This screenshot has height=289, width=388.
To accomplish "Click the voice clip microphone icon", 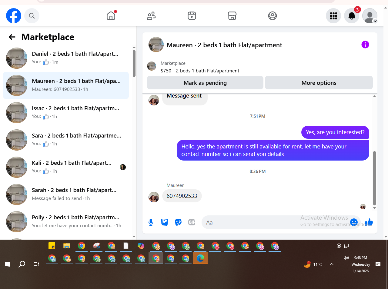I will 151,222.
